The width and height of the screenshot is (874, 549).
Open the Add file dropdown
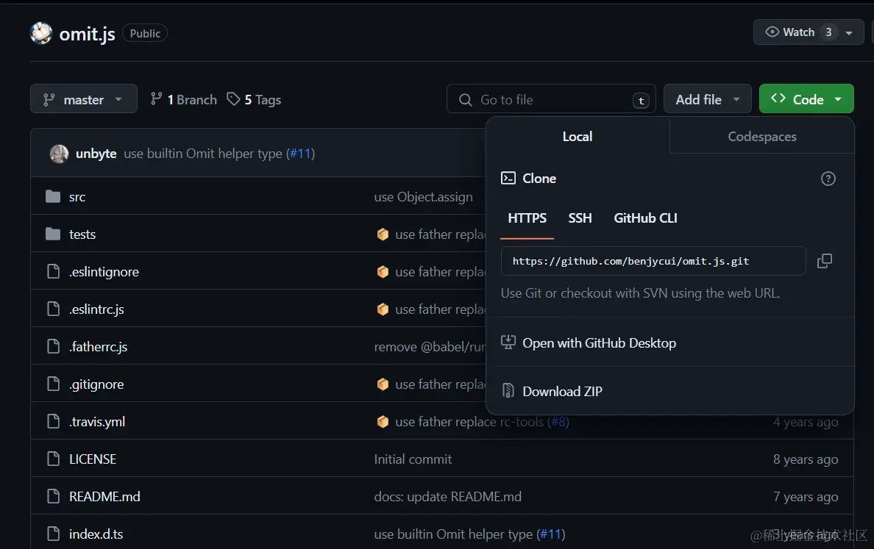click(707, 99)
